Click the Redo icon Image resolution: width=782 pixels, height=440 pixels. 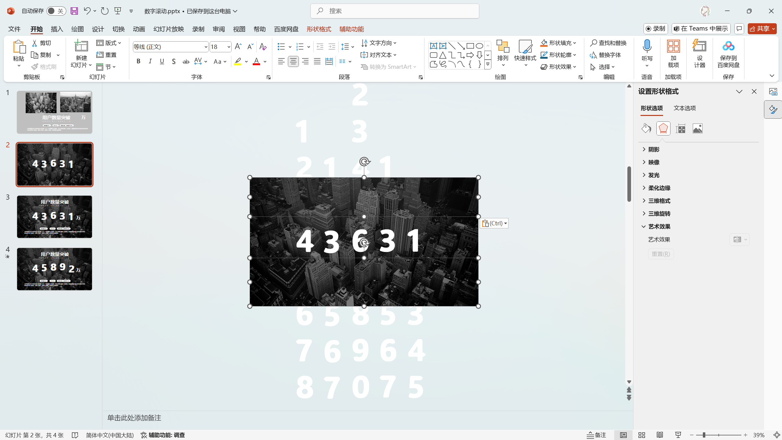[105, 11]
